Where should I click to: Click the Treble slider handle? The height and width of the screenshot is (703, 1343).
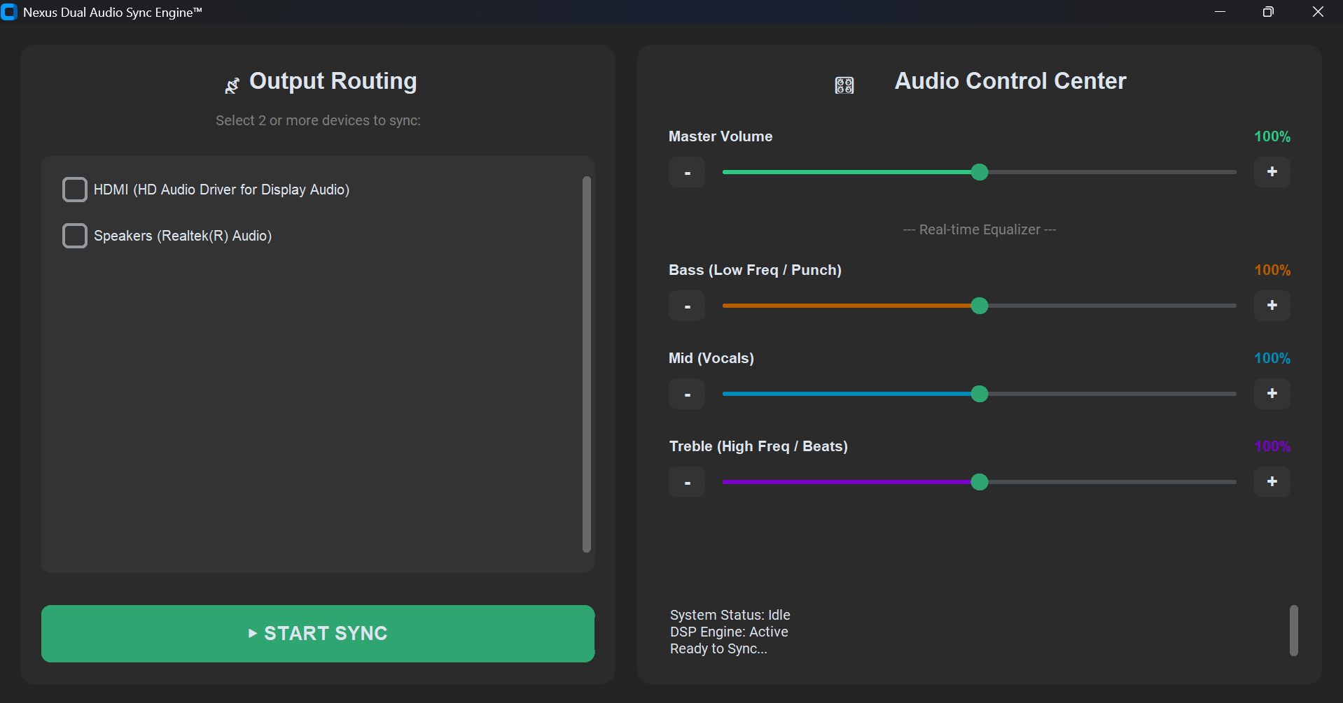980,482
